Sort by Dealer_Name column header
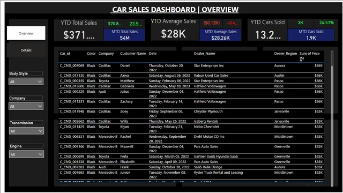 tap(204, 54)
